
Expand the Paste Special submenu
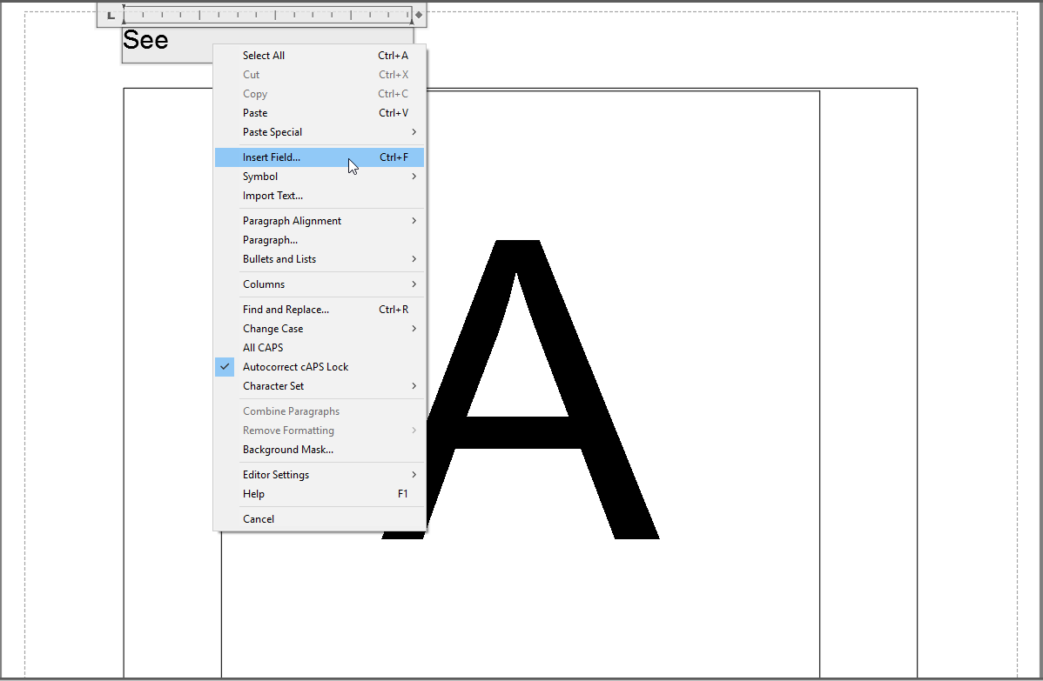[273, 131]
